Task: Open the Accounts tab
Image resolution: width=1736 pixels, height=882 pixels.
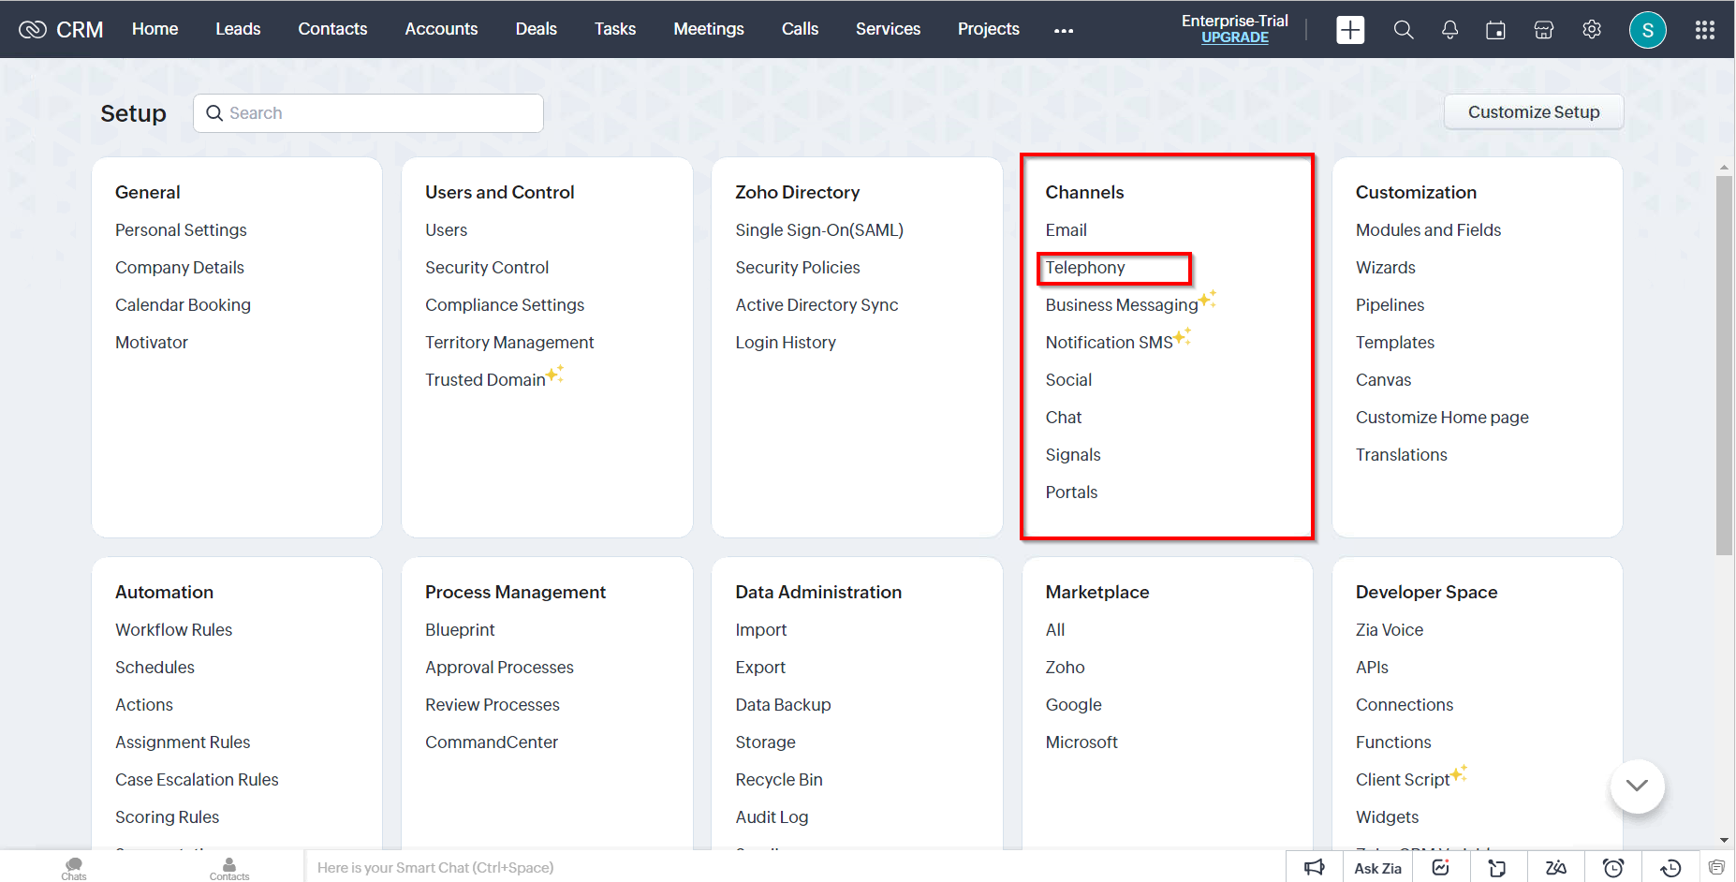Action: tap(441, 29)
